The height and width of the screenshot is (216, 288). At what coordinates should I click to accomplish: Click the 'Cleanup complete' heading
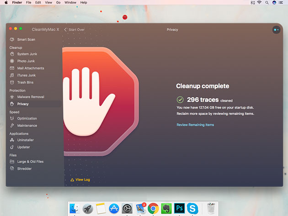[203, 86]
